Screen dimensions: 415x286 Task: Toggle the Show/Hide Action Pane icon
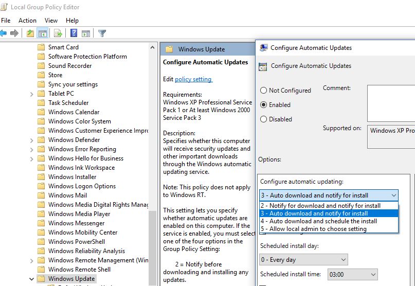pos(86,33)
